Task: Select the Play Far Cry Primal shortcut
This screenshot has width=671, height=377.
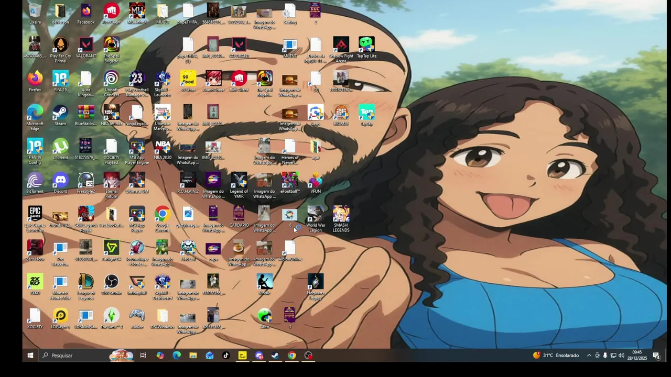Action: [60, 50]
